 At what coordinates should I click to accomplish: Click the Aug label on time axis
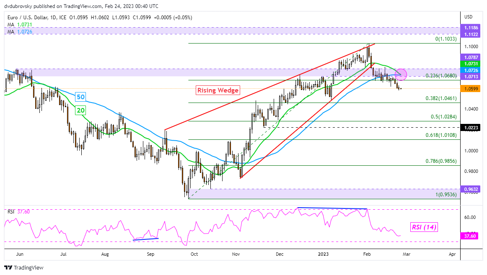click(105, 254)
